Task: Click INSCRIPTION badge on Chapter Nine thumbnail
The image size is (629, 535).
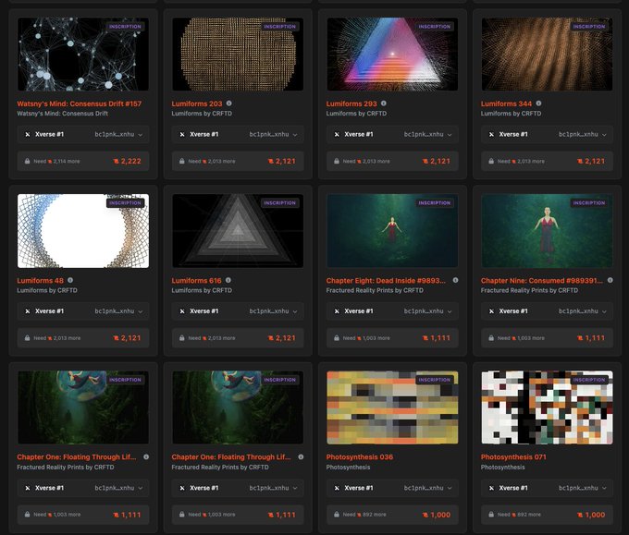Action: pos(589,203)
